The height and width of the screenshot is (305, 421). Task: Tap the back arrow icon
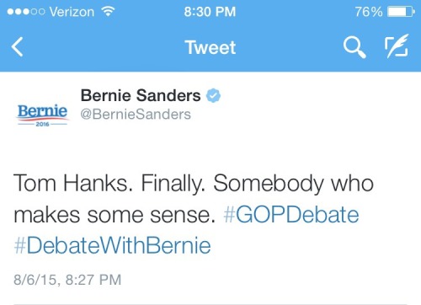(18, 47)
